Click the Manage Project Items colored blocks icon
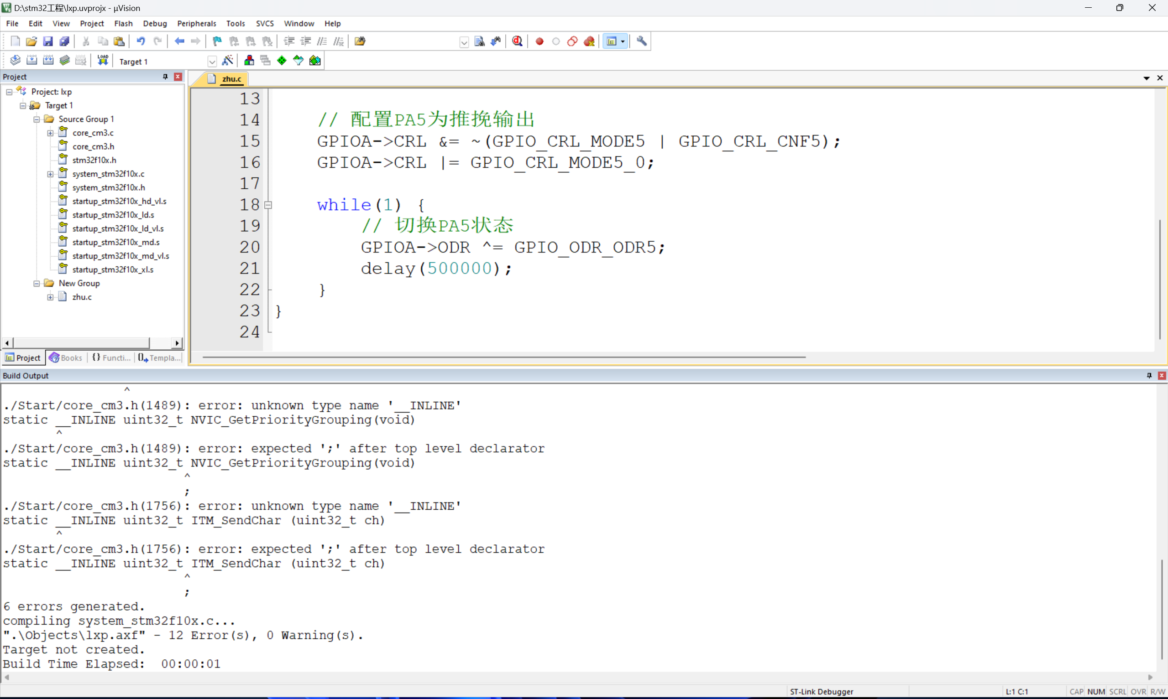 click(249, 60)
